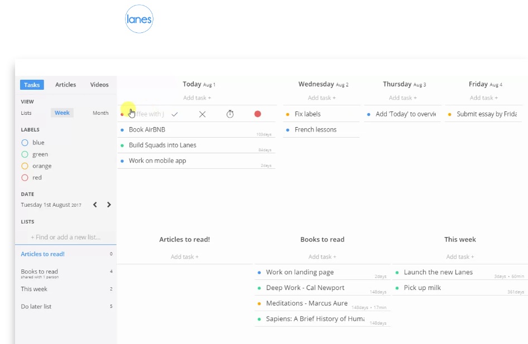
Task: Select the Month view
Action: 100,113
